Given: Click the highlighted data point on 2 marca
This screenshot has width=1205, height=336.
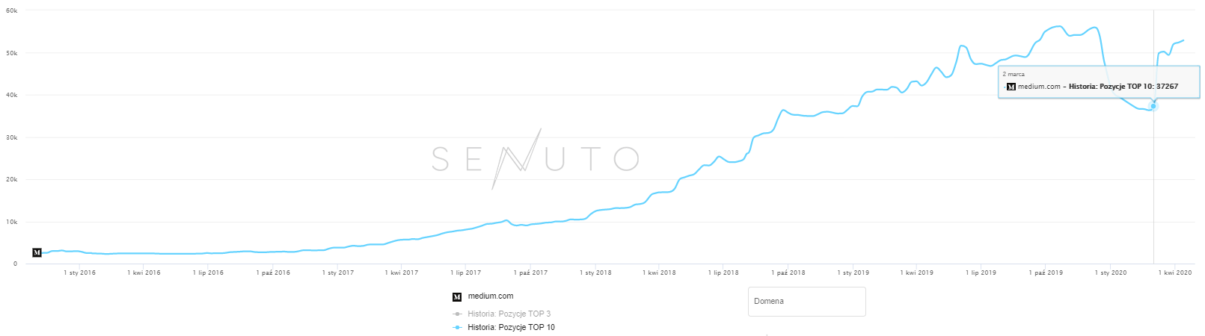Looking at the screenshot, I should pos(1153,106).
